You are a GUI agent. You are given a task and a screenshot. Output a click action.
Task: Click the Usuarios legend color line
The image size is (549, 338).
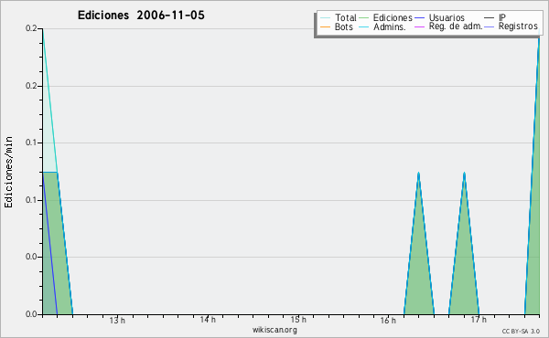click(419, 18)
